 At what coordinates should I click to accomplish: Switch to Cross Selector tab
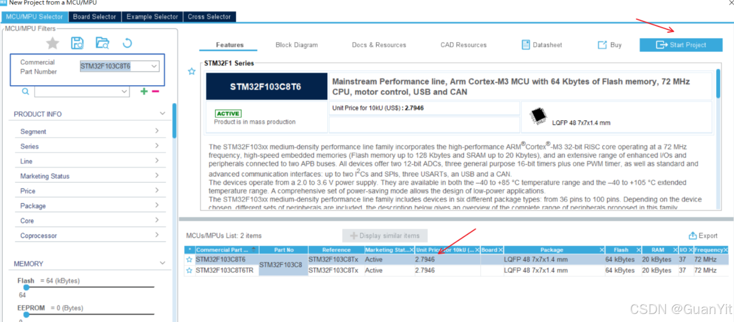tap(209, 17)
